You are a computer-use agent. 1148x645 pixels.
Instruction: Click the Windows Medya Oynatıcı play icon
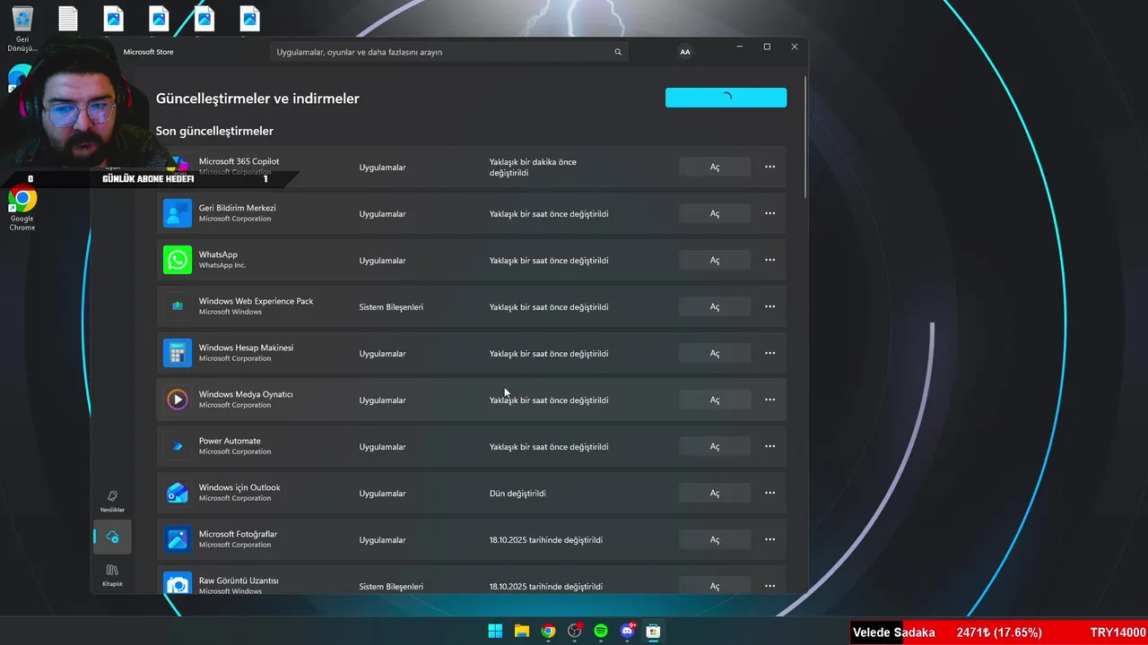tap(178, 400)
